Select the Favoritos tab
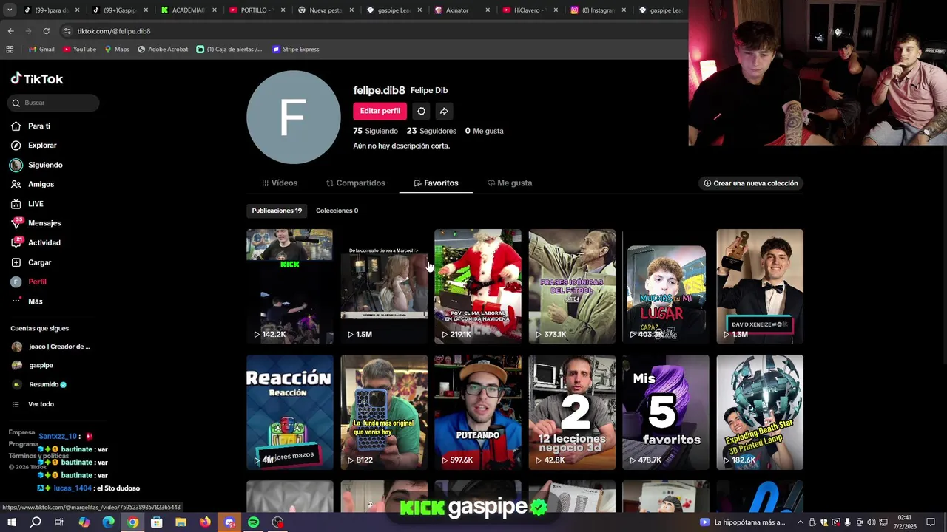Screen dimensions: 947x532 pyautogui.click(x=436, y=183)
